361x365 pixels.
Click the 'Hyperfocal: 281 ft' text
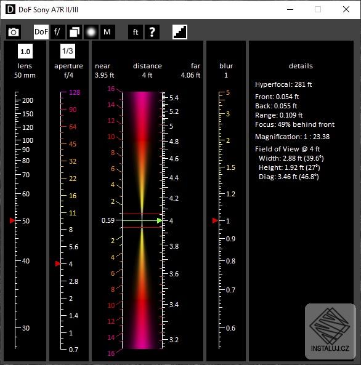(283, 84)
